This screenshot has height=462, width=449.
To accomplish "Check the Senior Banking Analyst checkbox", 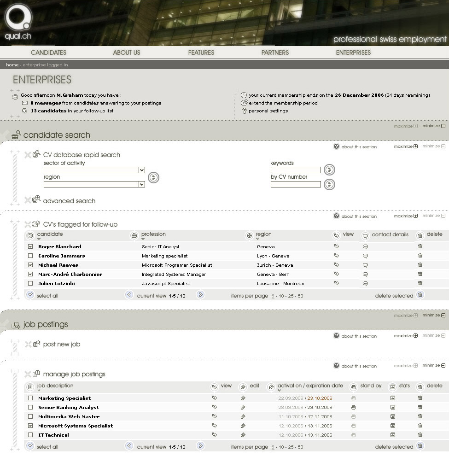I will (x=30, y=407).
